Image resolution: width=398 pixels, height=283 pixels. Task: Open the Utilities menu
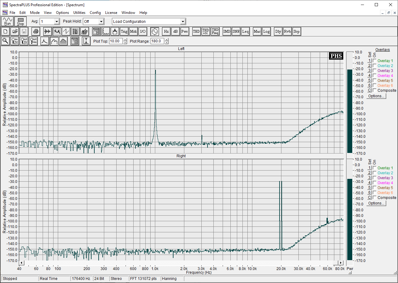(x=79, y=13)
